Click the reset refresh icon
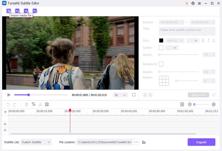 214,95
